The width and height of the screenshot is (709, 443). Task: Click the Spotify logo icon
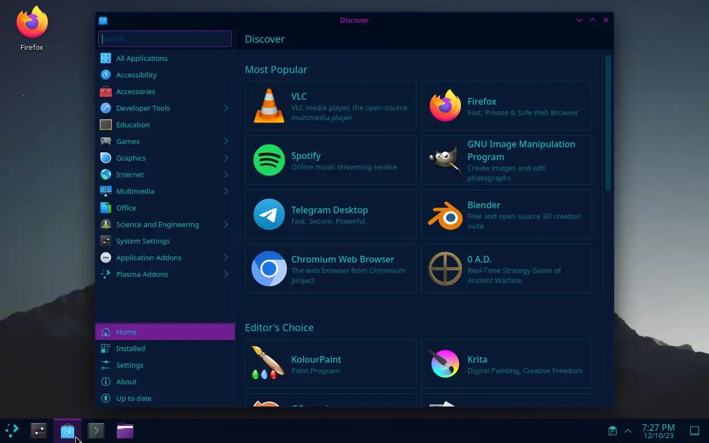tap(269, 160)
